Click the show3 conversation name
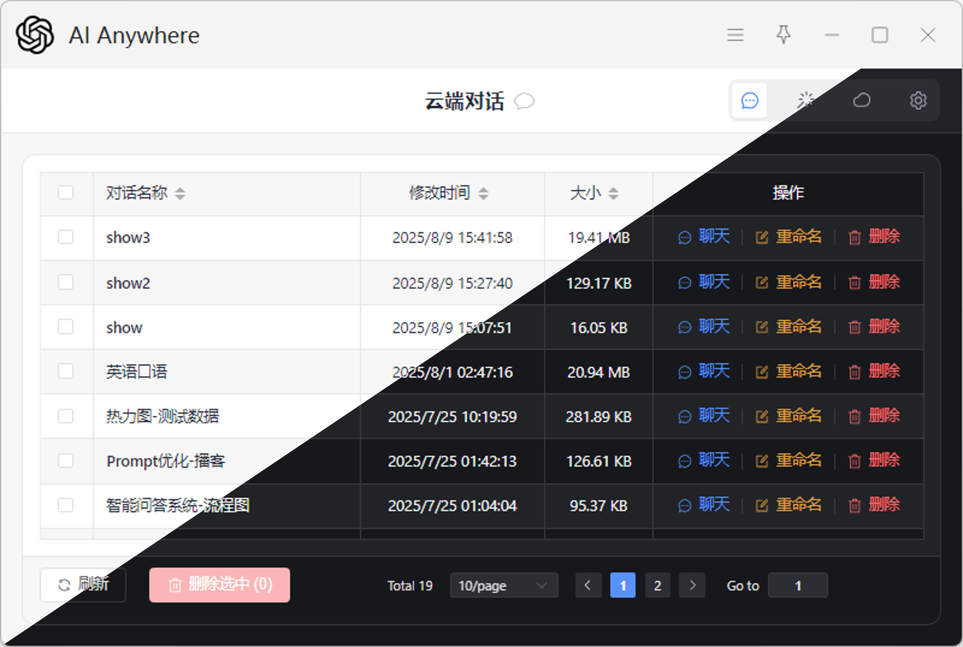This screenshot has height=647, width=963. click(x=128, y=238)
